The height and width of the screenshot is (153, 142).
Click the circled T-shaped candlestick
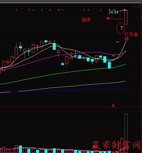pyautogui.click(x=122, y=28)
